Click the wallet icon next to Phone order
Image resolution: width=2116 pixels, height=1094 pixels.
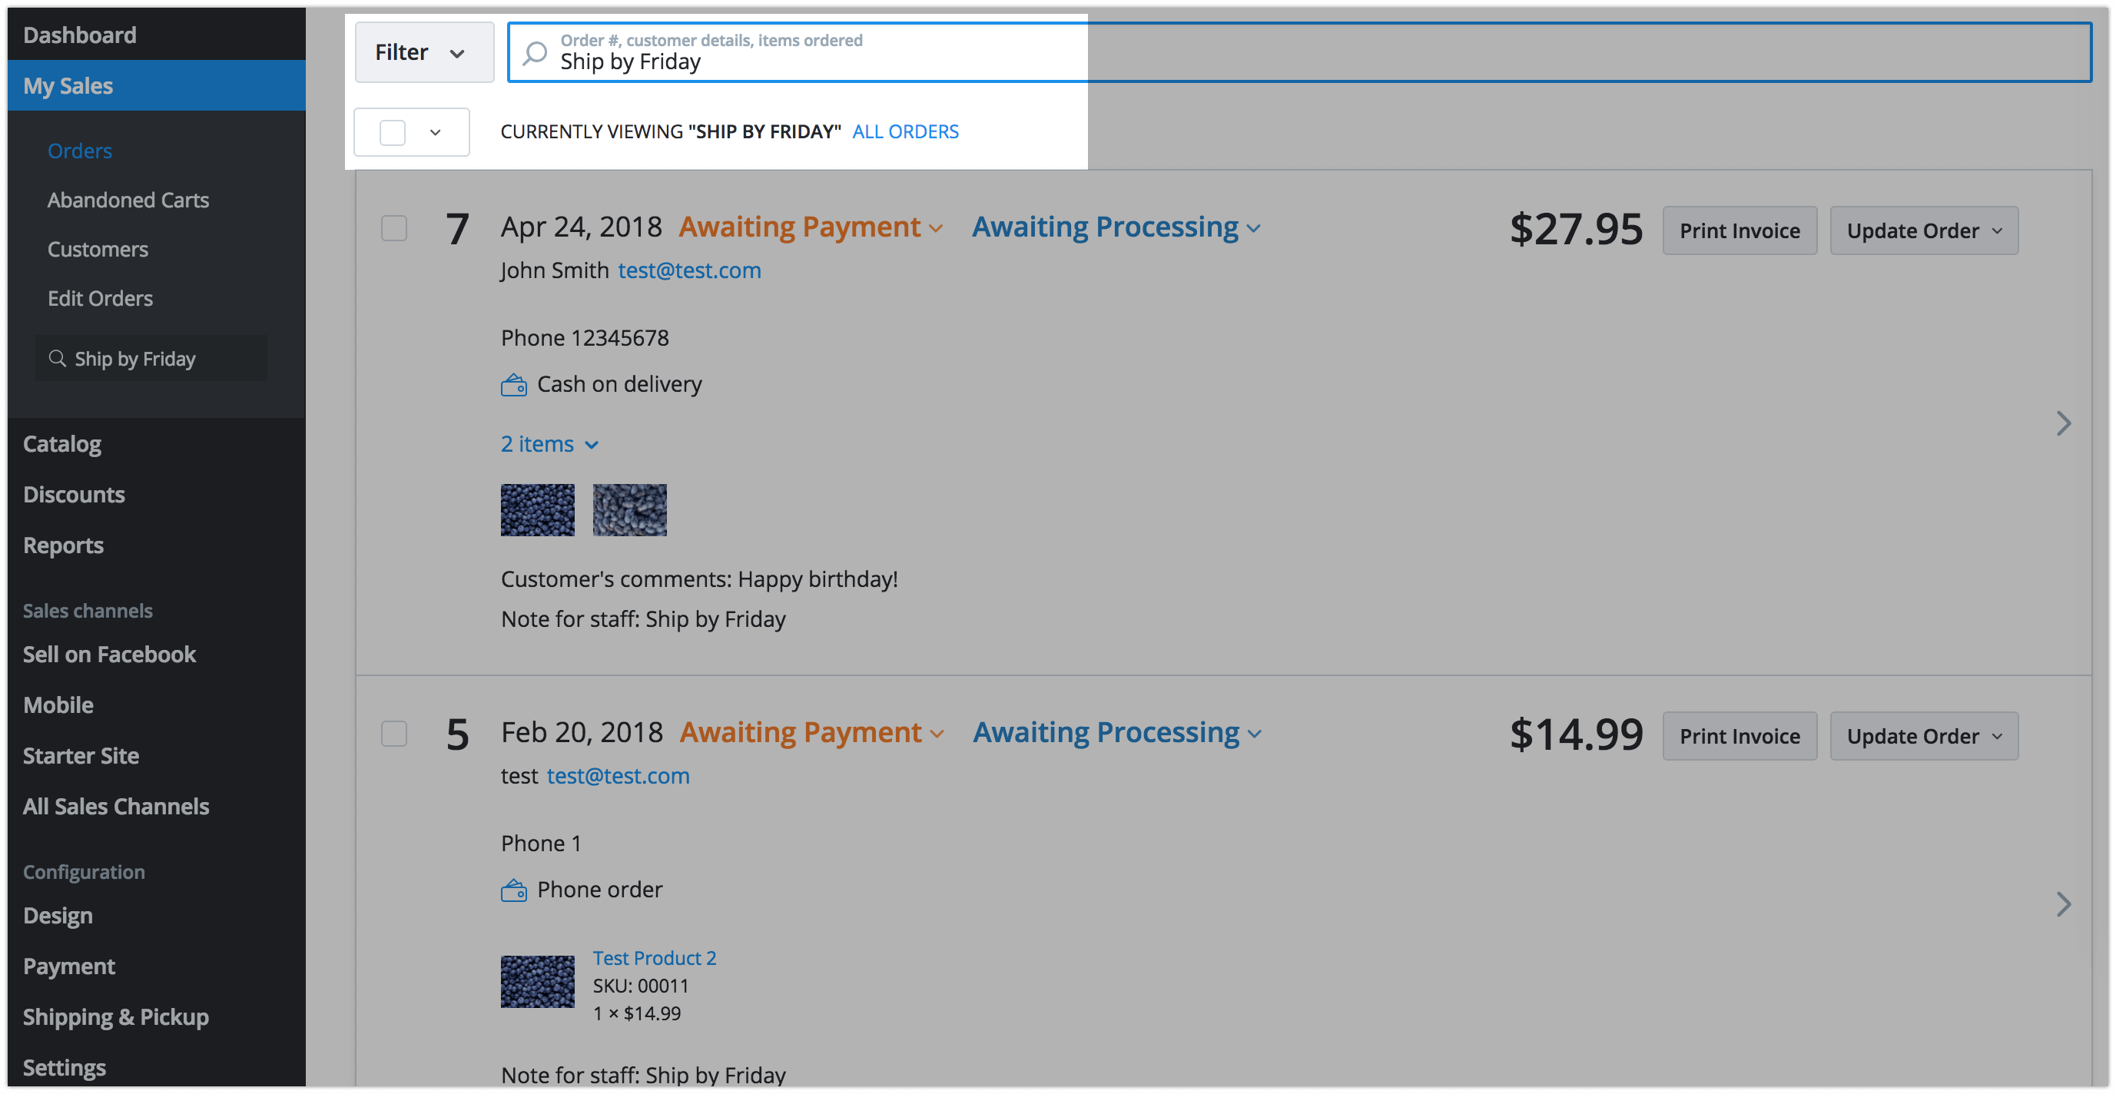coord(514,890)
